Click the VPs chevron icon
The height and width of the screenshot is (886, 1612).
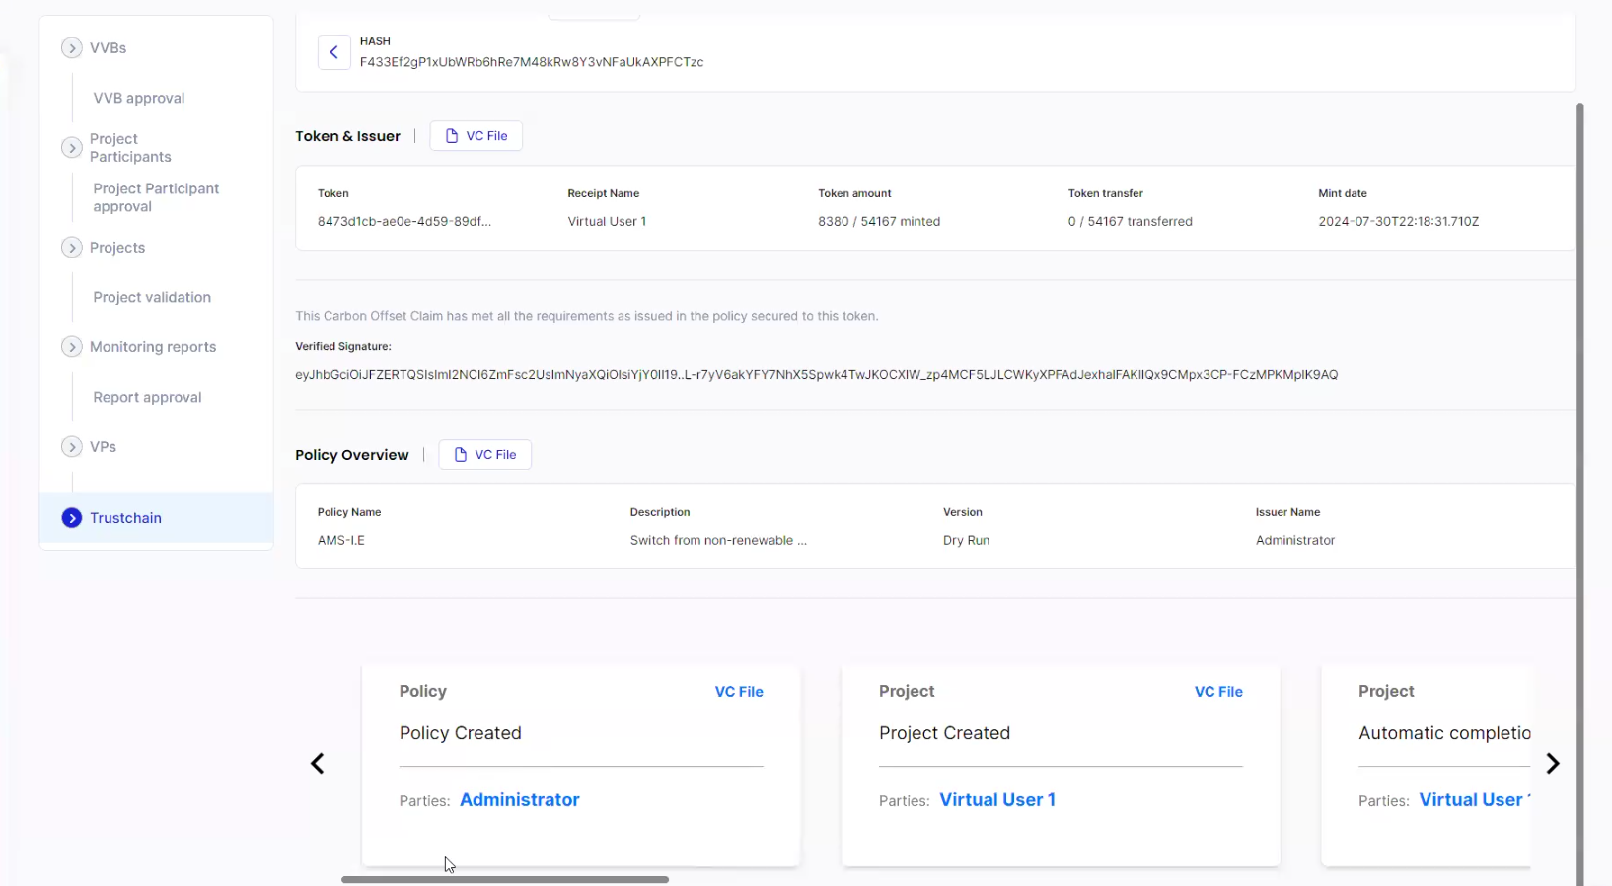coord(72,447)
